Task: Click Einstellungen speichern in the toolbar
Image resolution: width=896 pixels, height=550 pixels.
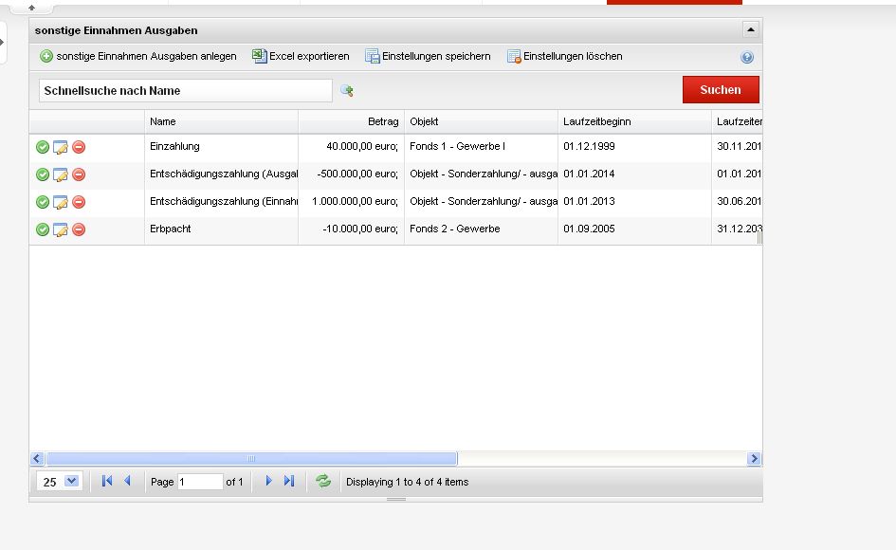Action: pos(428,57)
